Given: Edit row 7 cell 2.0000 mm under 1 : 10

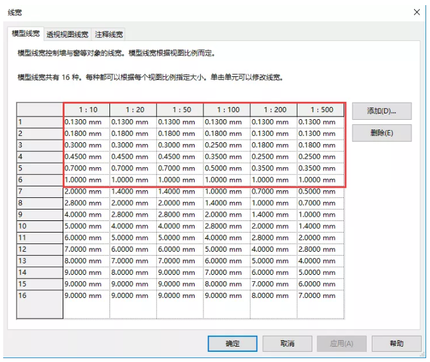Looking at the screenshot, I should [86, 192].
